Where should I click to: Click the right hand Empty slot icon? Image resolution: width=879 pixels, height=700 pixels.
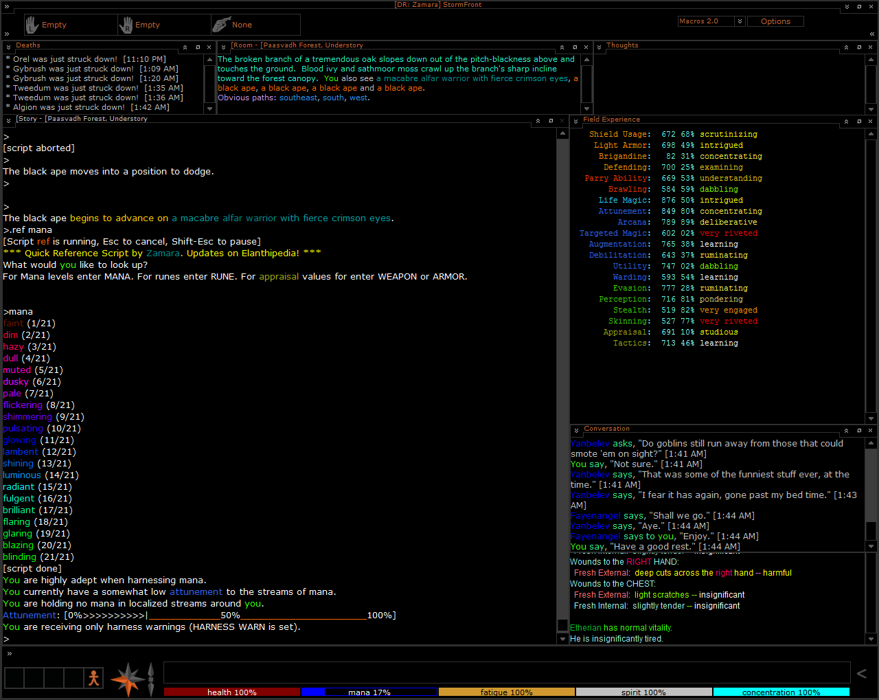coord(126,25)
